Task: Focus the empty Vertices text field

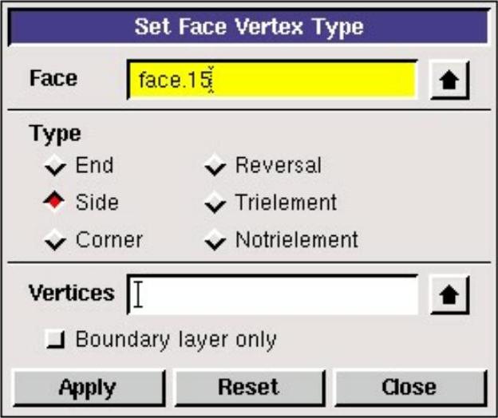Action: [271, 295]
